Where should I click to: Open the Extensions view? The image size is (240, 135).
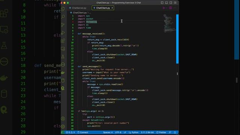(63, 41)
